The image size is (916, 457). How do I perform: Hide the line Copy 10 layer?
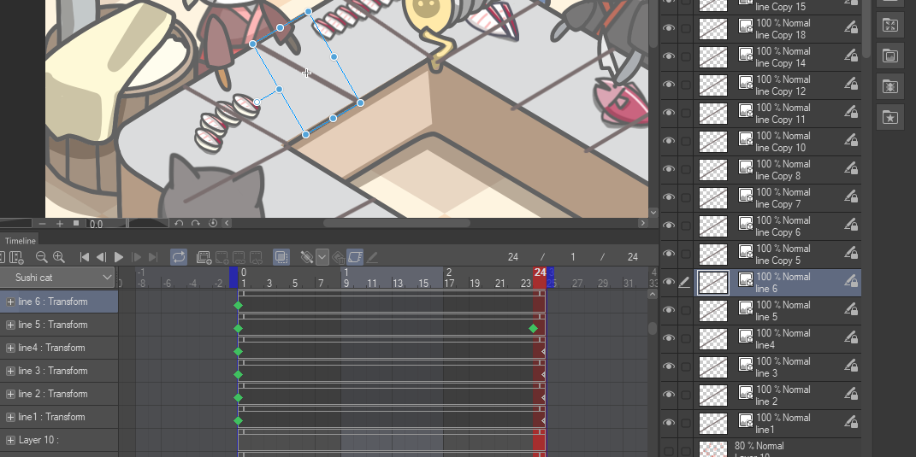pyautogui.click(x=668, y=141)
